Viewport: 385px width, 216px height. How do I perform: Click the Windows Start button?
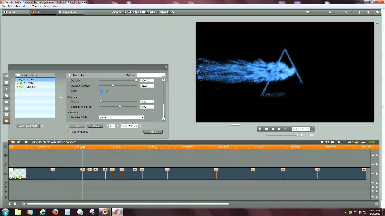[5, 212]
